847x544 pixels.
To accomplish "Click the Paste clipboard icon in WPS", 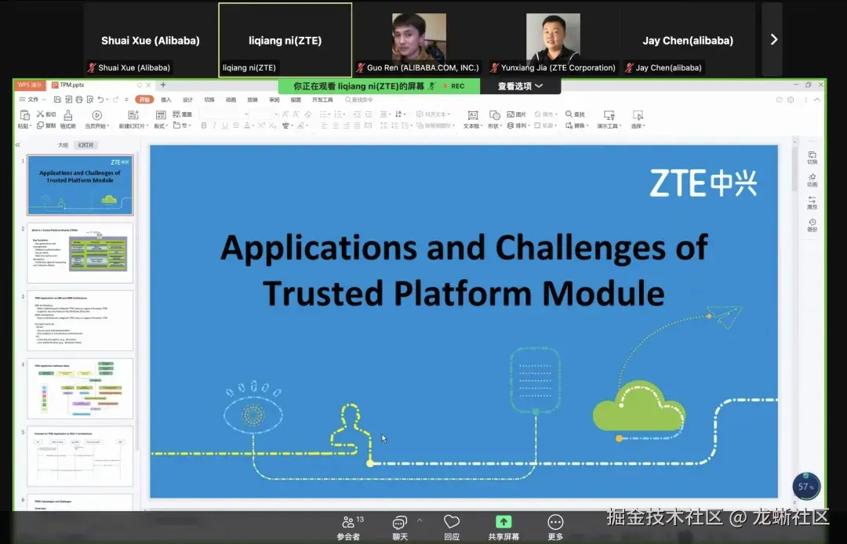I will (x=24, y=115).
